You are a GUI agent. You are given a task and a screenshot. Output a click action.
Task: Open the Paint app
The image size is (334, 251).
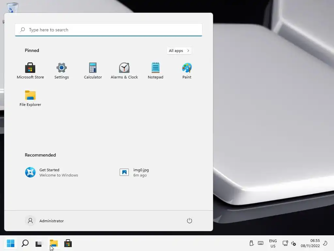187,71
